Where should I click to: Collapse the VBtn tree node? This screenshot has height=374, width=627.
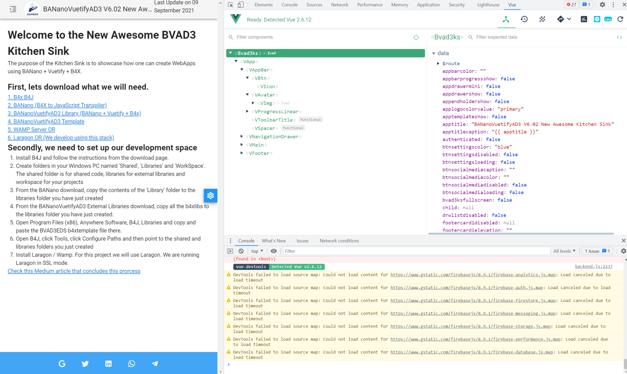pos(247,78)
